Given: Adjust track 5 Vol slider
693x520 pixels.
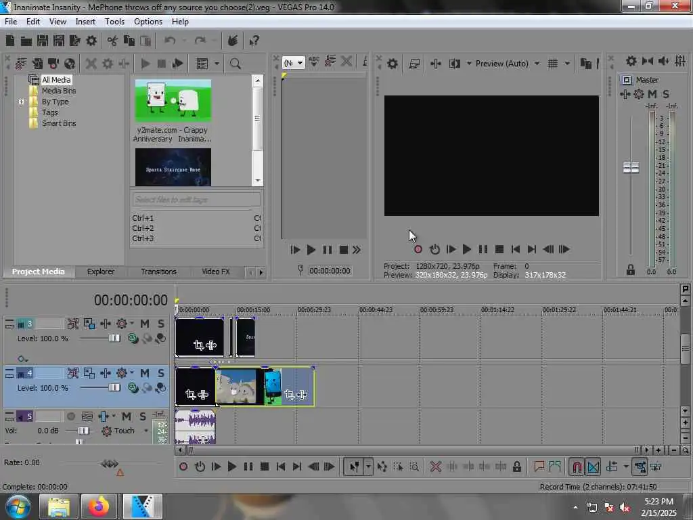Looking at the screenshot, I should click(x=83, y=431).
